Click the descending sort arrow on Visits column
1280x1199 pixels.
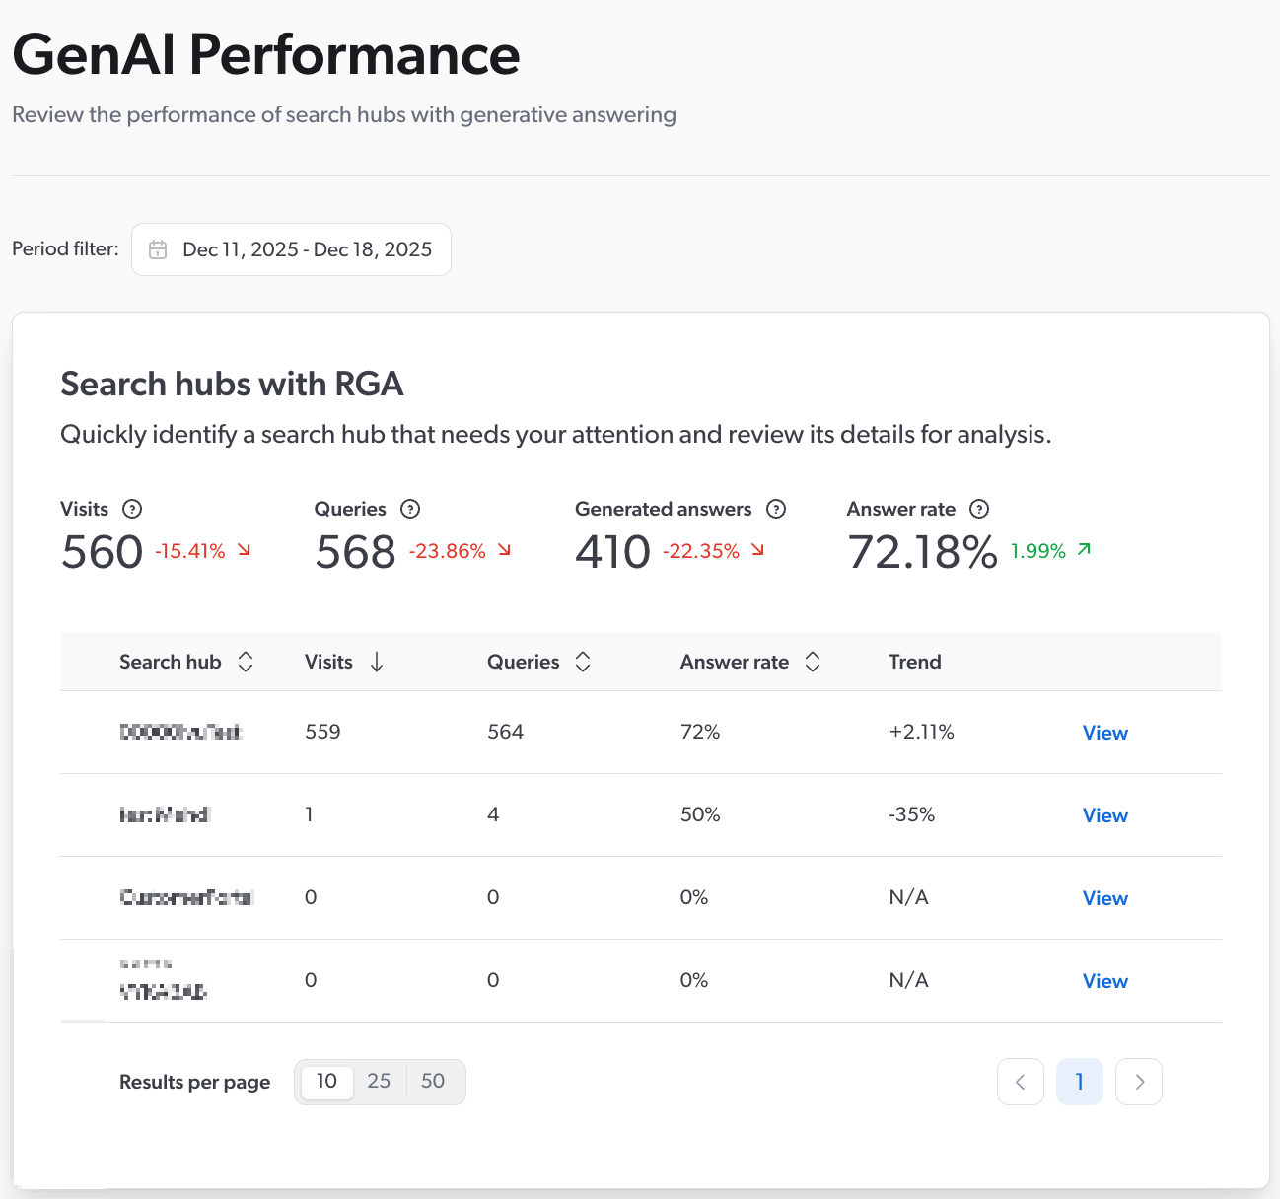tap(378, 662)
